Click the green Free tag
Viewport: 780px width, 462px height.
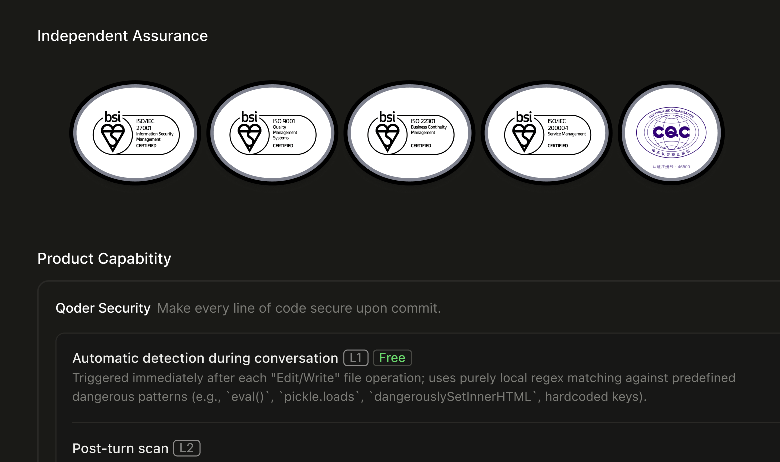coord(392,358)
